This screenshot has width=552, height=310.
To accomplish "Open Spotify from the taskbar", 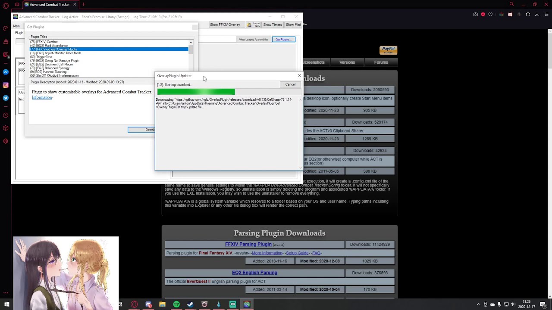I will [x=176, y=304].
